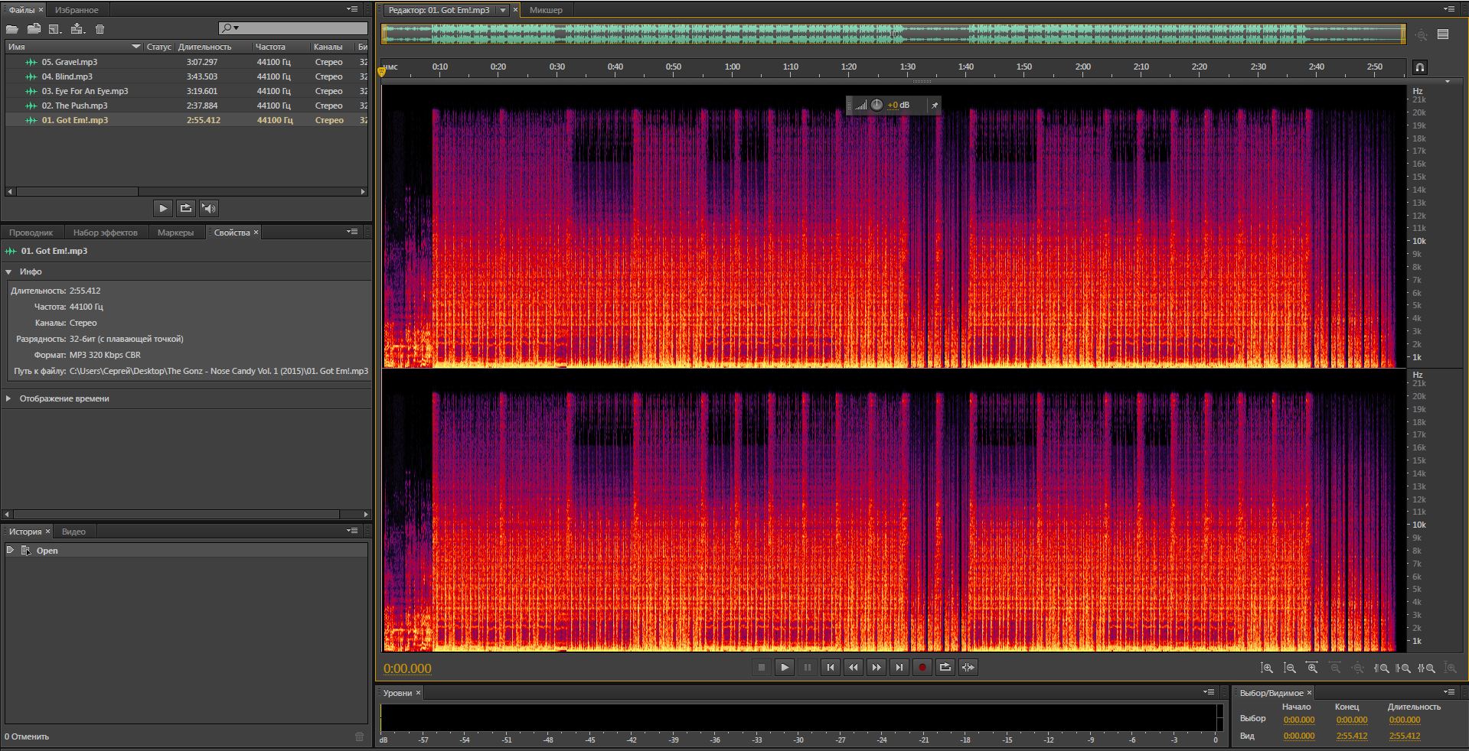The width and height of the screenshot is (1469, 751).
Task: Toggle loop playback in editor transport
Action: click(x=945, y=668)
